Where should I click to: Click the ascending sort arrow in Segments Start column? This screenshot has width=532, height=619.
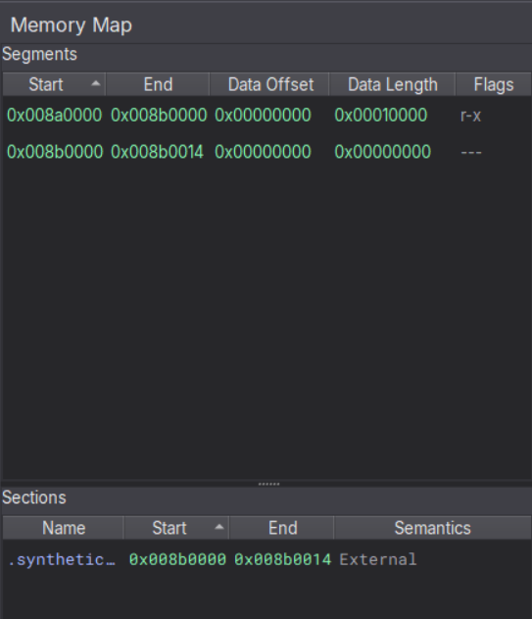click(x=96, y=83)
